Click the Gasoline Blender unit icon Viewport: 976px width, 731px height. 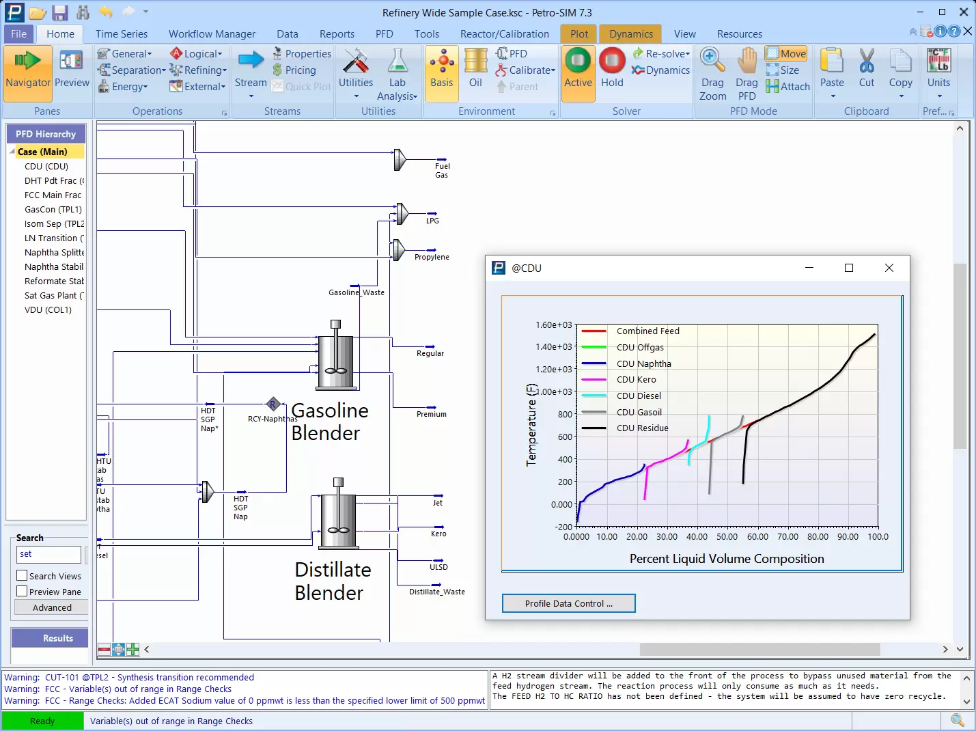pos(335,355)
